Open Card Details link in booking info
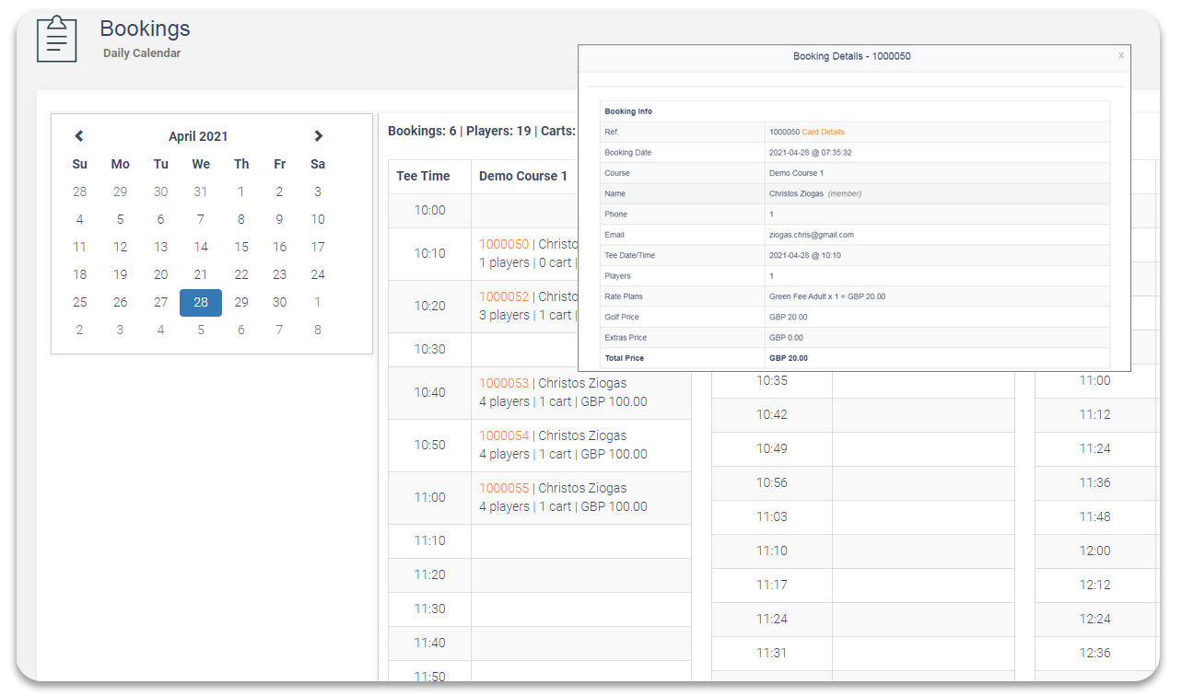Image resolution: width=1182 pixels, height=696 pixels. coord(823,132)
